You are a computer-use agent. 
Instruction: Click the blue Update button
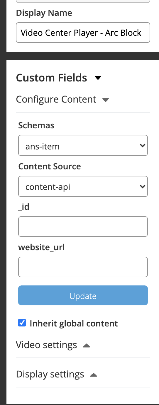[83, 295]
